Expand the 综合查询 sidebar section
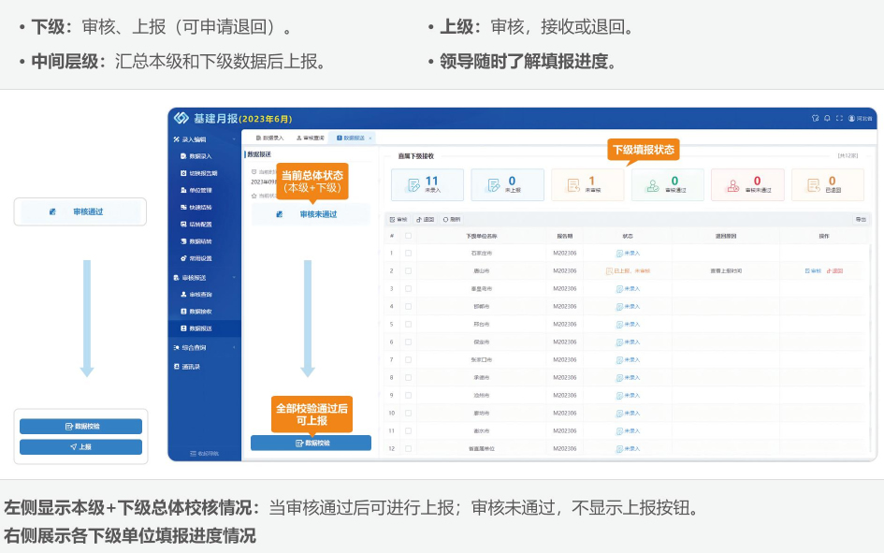 (x=234, y=348)
